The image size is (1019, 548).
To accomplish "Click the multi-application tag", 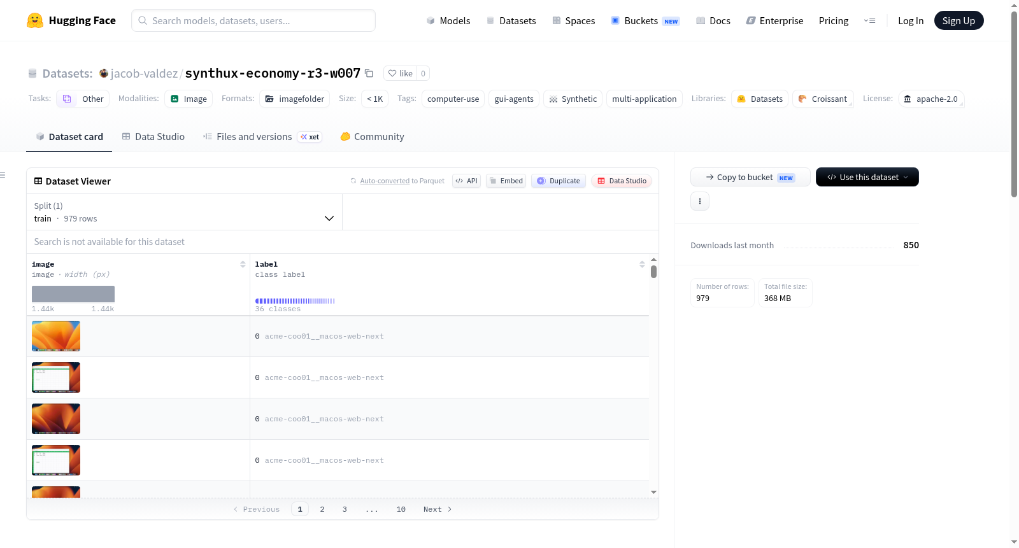I will tap(645, 99).
